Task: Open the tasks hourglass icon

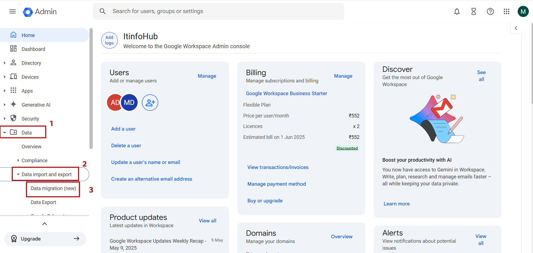Action: point(474,11)
